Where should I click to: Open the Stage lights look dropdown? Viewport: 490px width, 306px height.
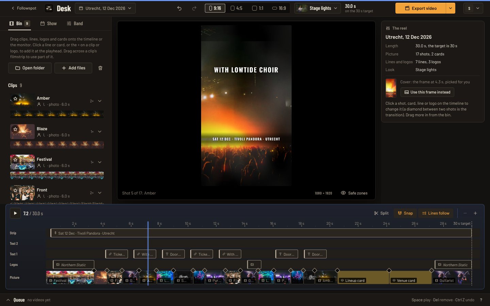coord(317,8)
